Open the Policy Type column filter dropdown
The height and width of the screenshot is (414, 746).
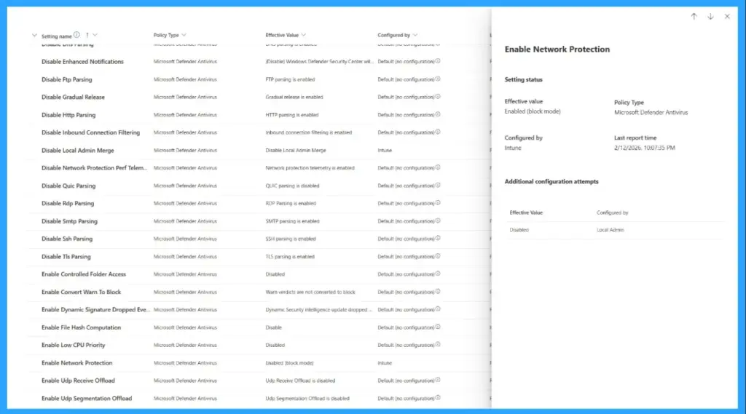[184, 35]
